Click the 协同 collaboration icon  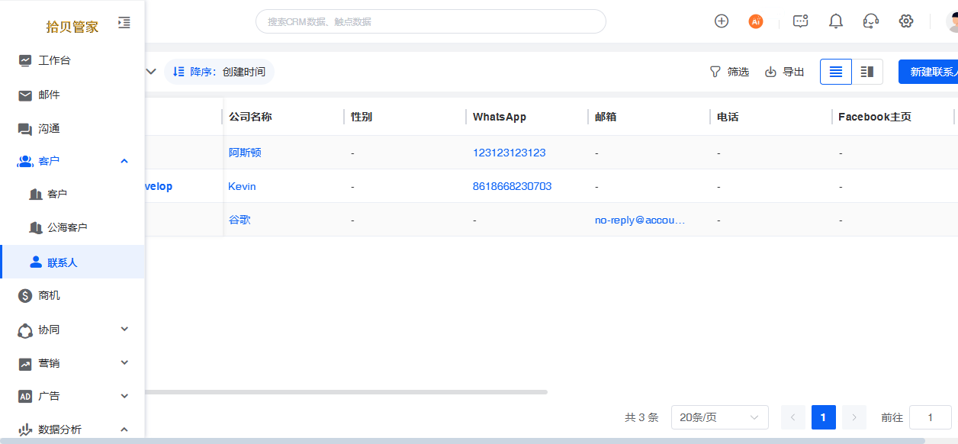coord(25,330)
